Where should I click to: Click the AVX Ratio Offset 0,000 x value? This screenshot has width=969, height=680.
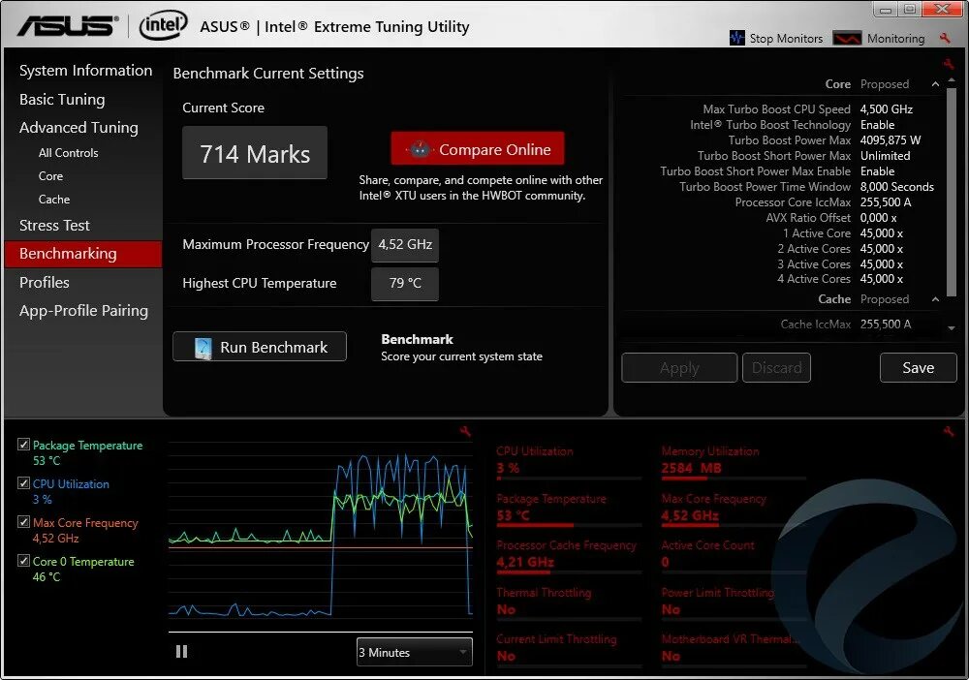coord(878,217)
